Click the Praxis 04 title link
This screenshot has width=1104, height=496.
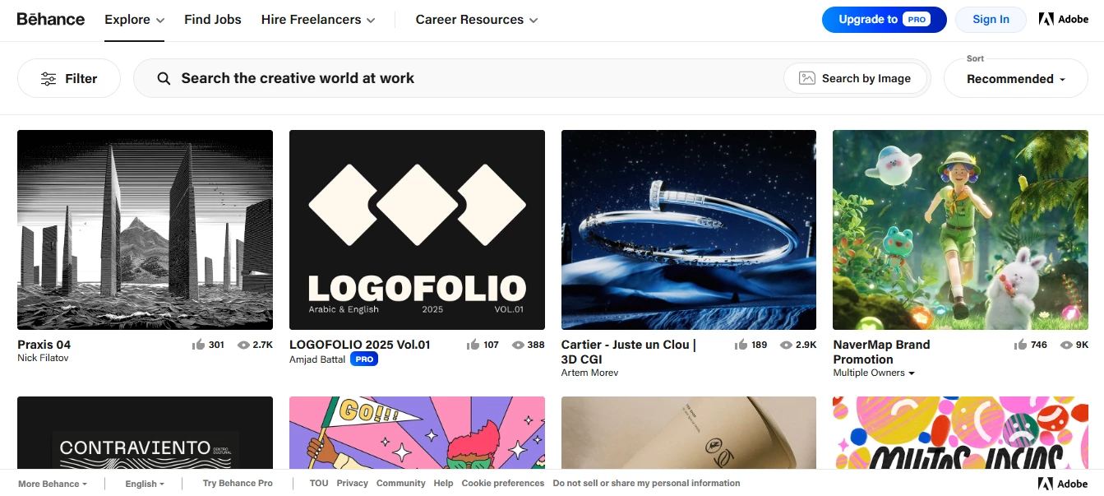(44, 345)
